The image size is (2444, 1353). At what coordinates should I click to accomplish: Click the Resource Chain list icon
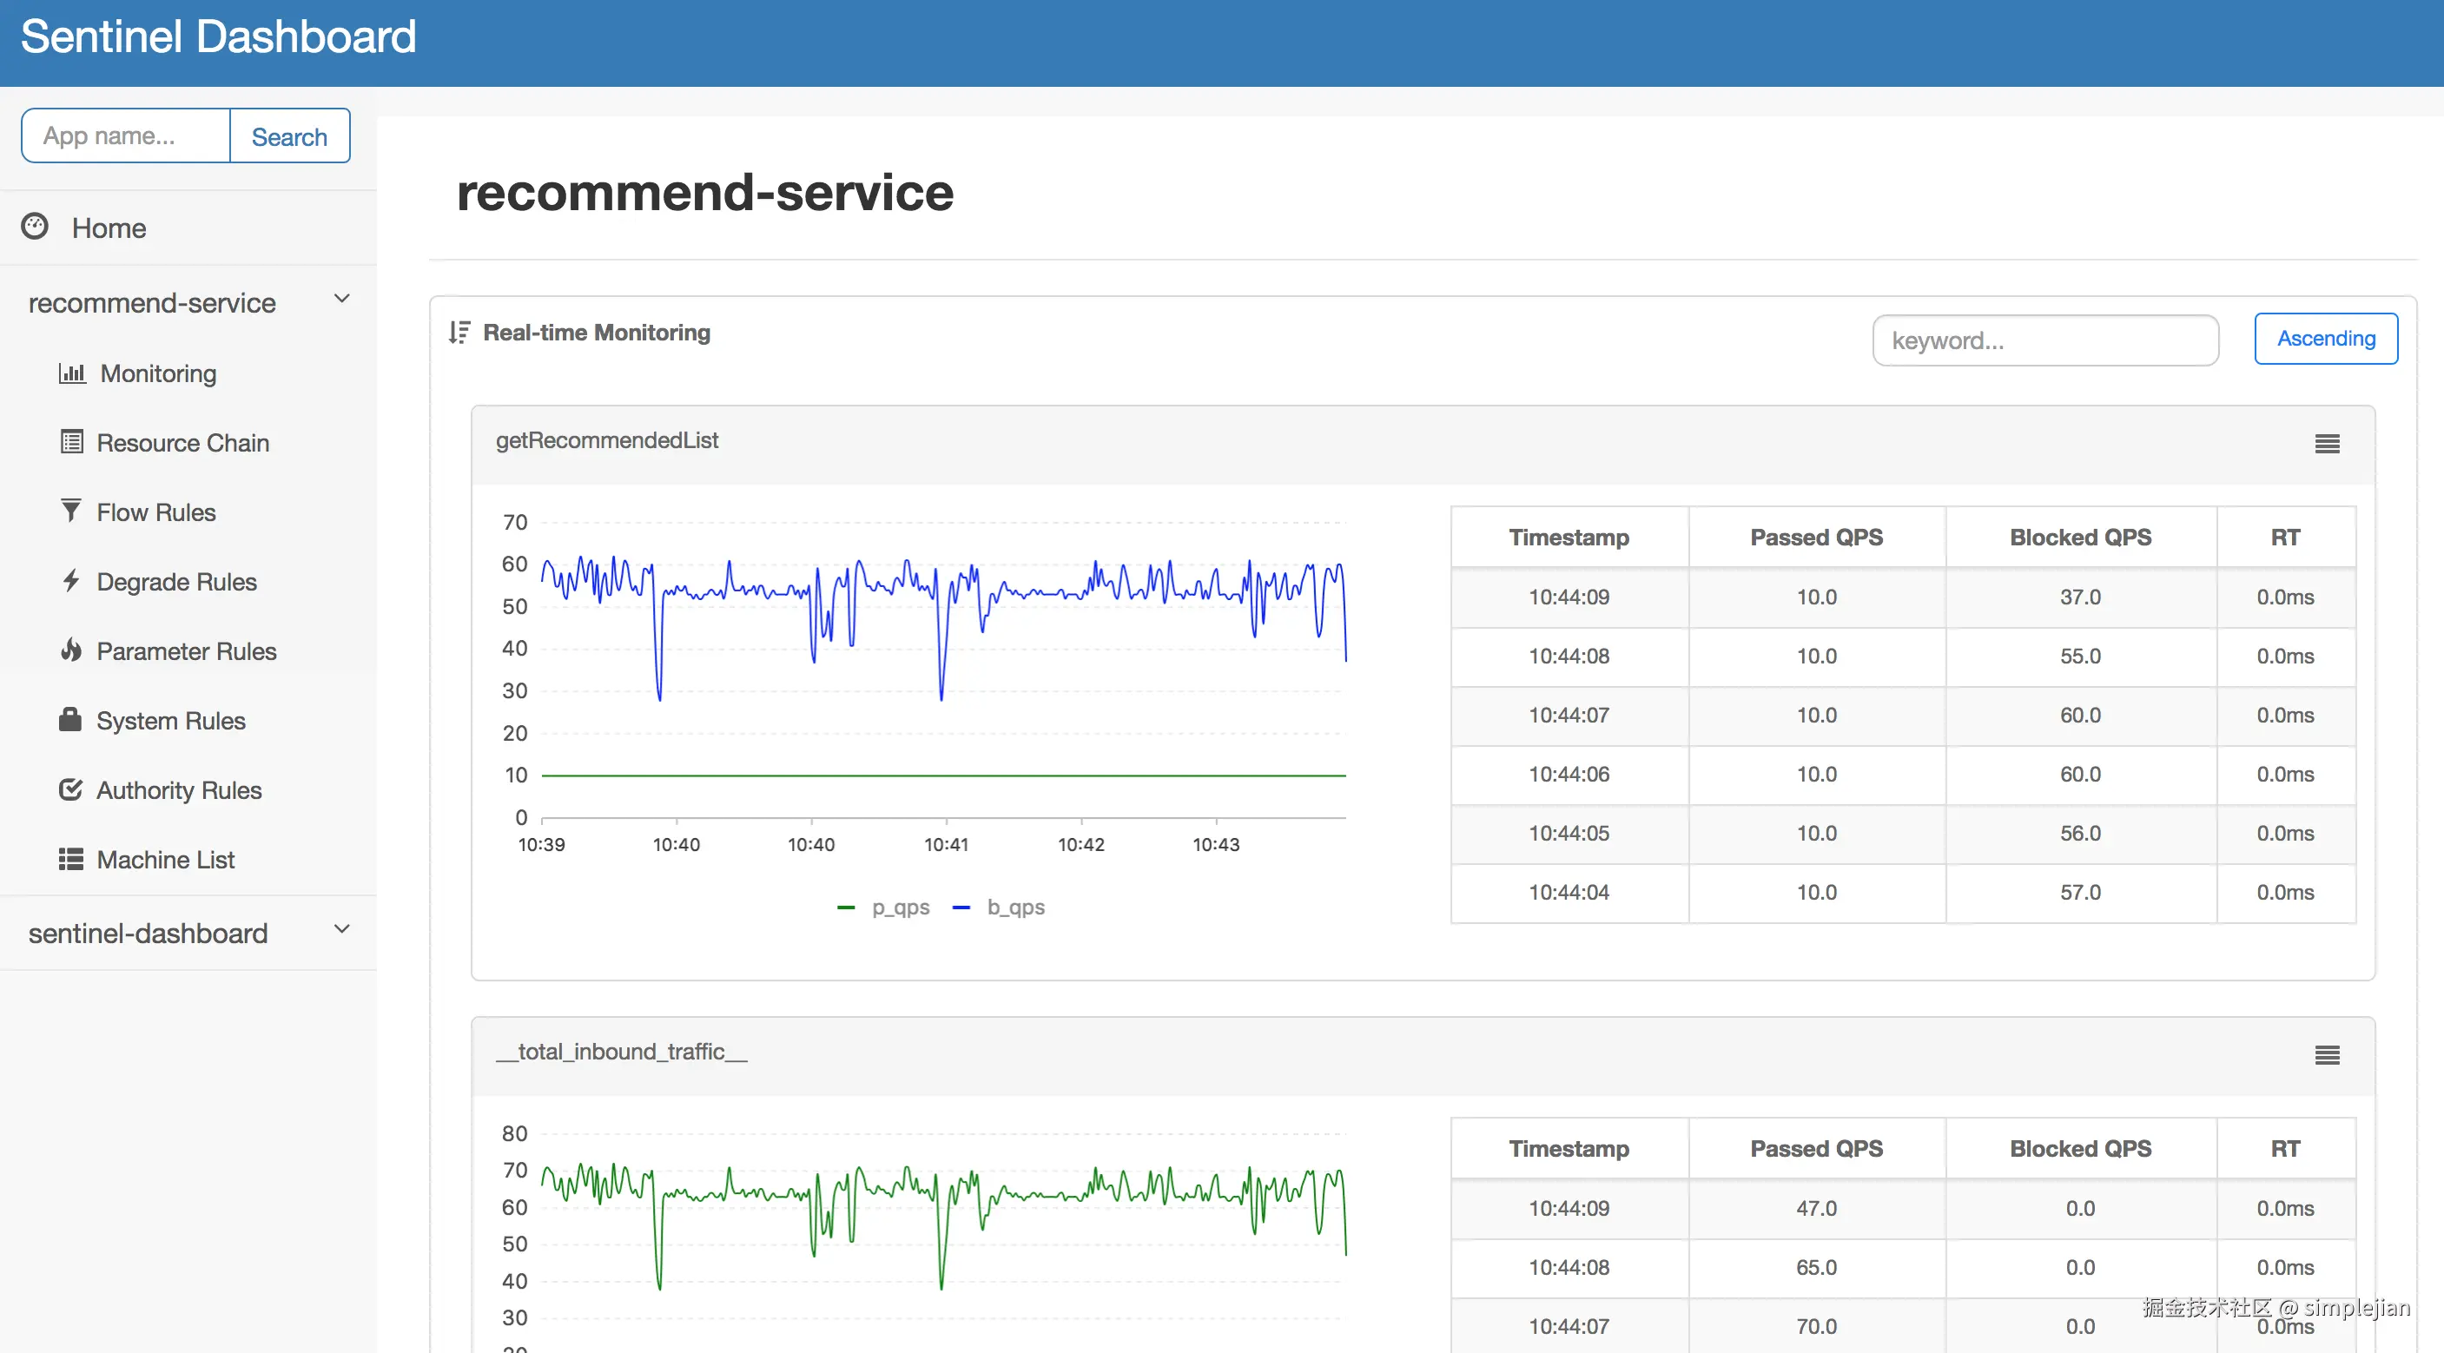[x=72, y=442]
